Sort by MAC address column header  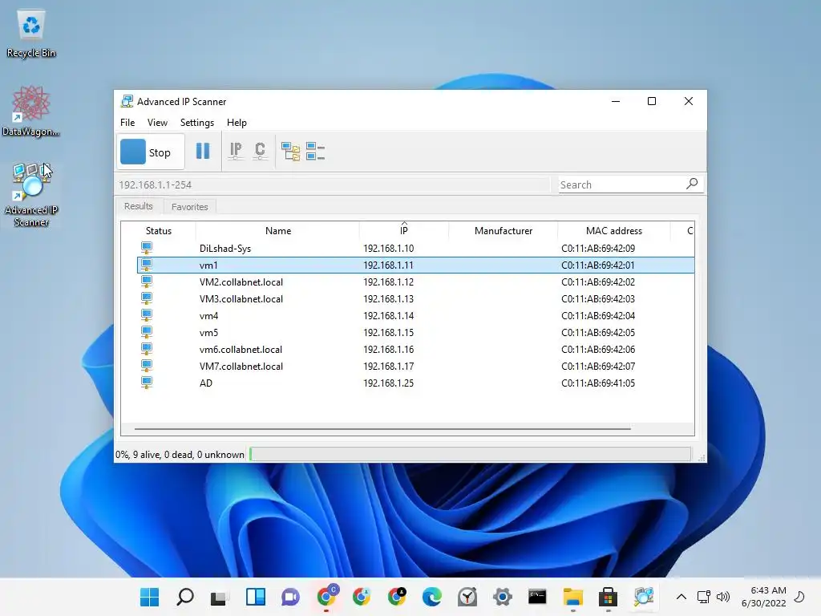[x=613, y=231]
